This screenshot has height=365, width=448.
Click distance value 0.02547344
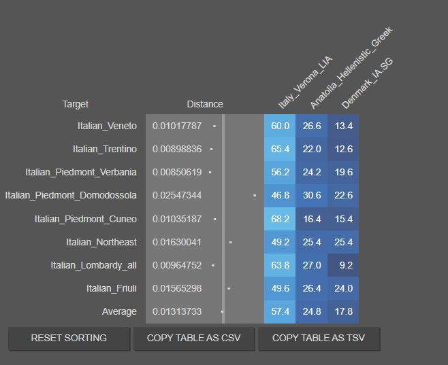click(x=177, y=195)
